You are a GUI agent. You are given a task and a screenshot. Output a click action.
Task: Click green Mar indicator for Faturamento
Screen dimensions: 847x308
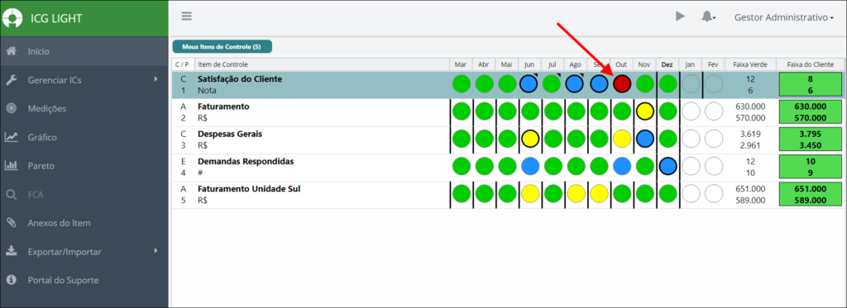coord(461,111)
